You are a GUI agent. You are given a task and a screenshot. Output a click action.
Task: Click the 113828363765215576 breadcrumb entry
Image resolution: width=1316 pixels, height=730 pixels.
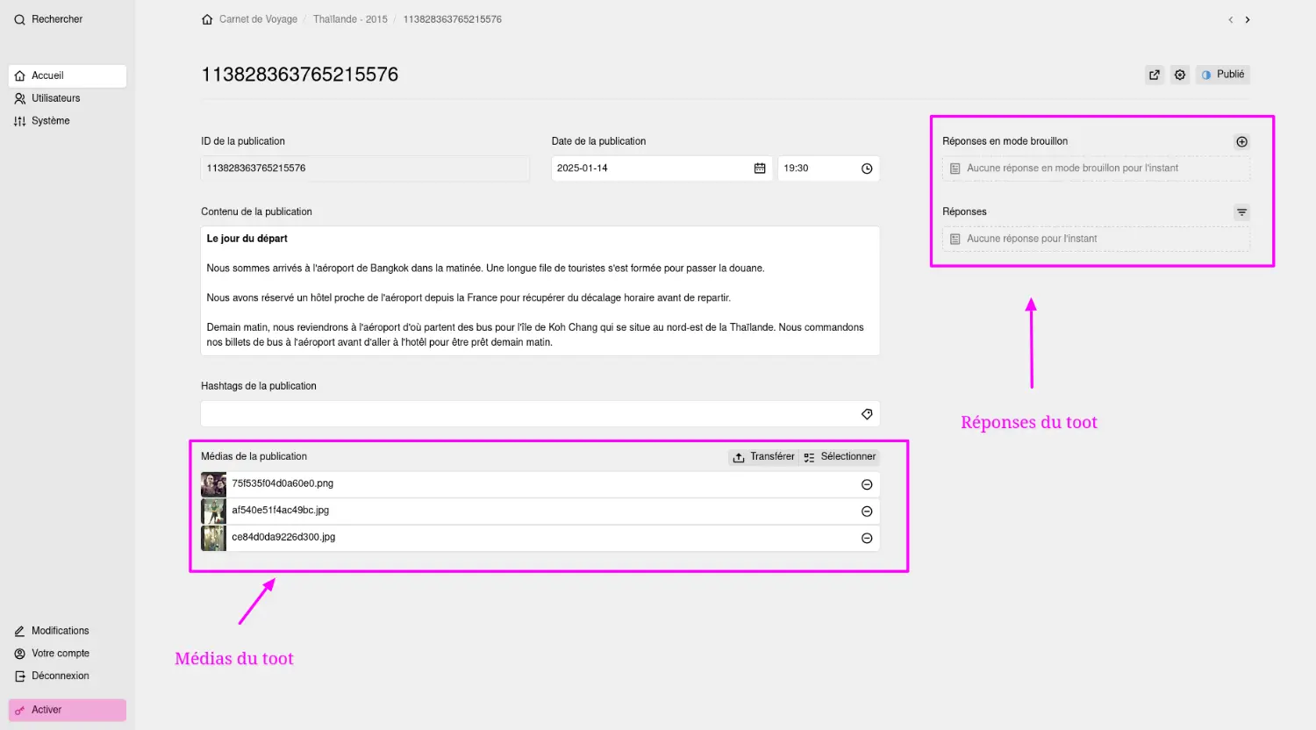point(453,19)
